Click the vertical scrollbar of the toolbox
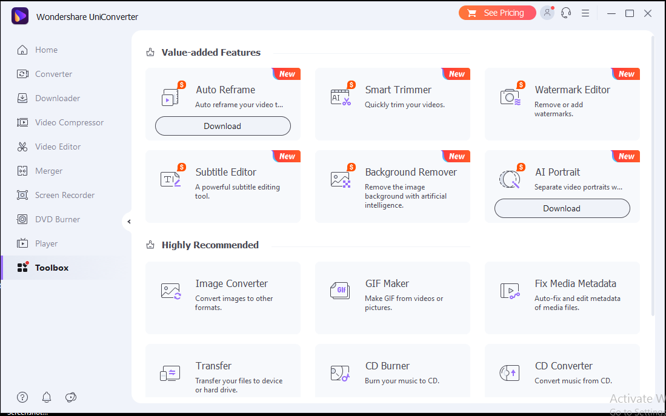 (652, 176)
